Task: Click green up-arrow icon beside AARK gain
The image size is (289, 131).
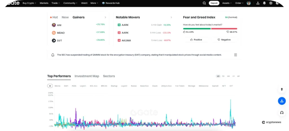Action: pyautogui.click(x=119, y=25)
